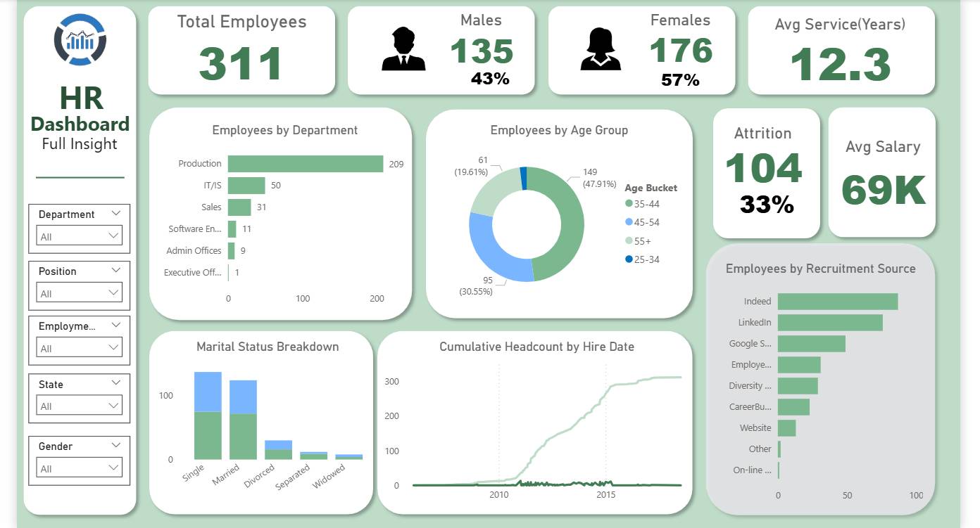Click the male silhouette icon

tap(403, 49)
